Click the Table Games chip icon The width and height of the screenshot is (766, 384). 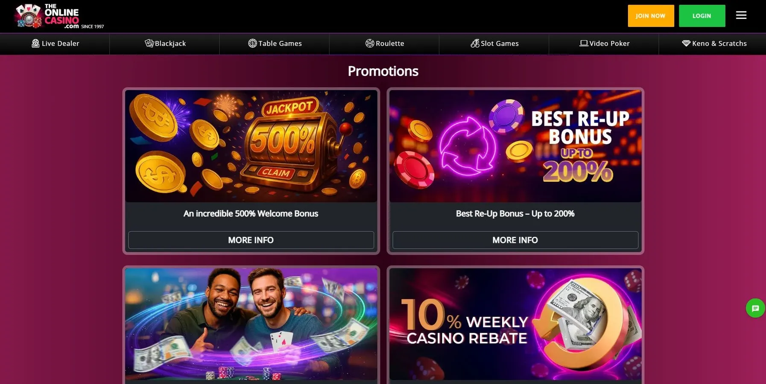(x=252, y=44)
